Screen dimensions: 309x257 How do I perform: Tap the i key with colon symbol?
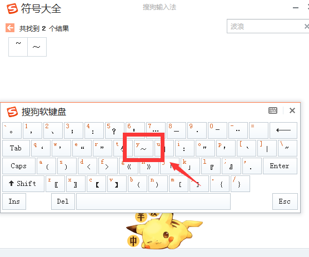pos(185,148)
